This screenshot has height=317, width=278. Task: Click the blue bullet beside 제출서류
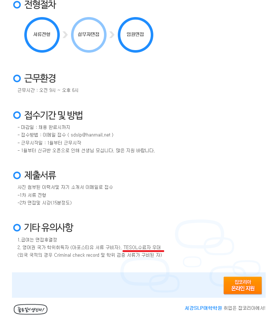[x=17, y=175]
